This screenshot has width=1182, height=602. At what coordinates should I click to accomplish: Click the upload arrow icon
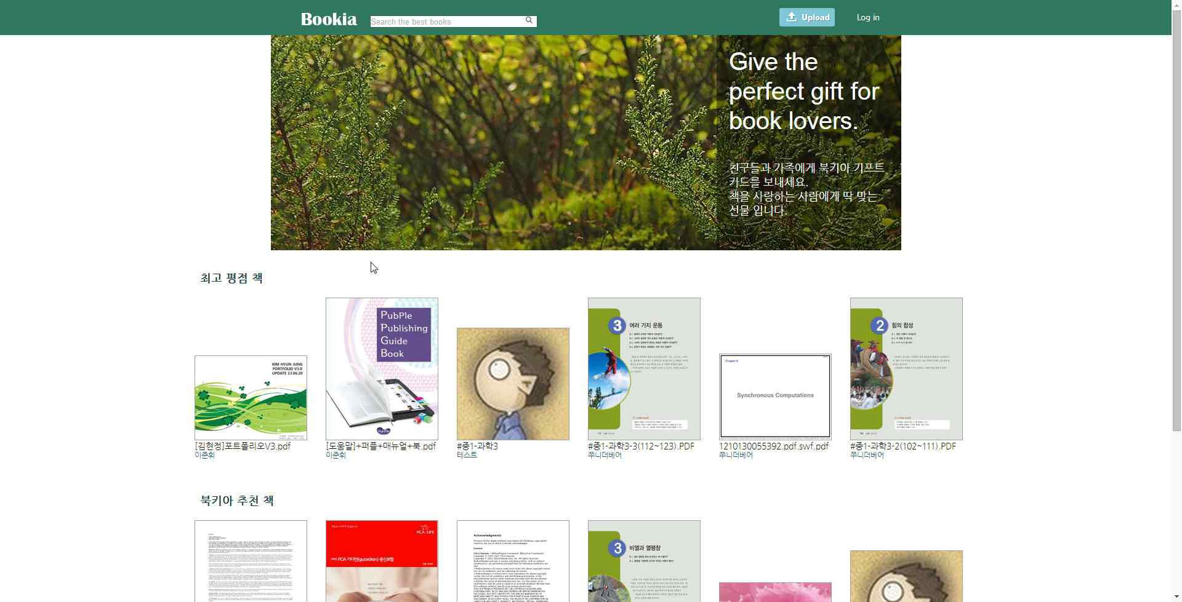tap(792, 17)
